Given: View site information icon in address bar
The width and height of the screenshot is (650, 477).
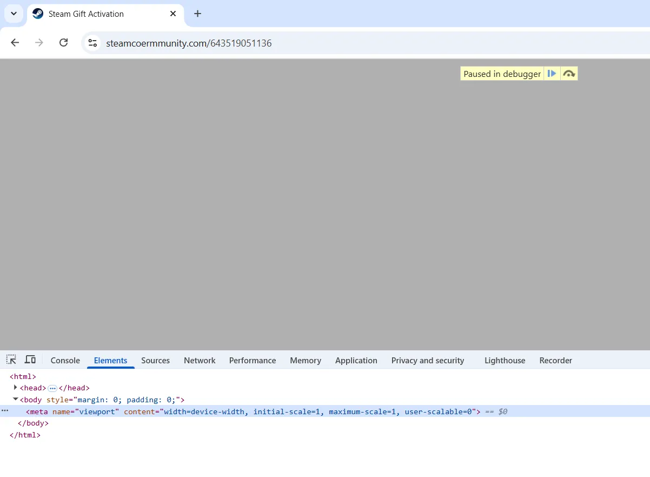Looking at the screenshot, I should coord(92,43).
